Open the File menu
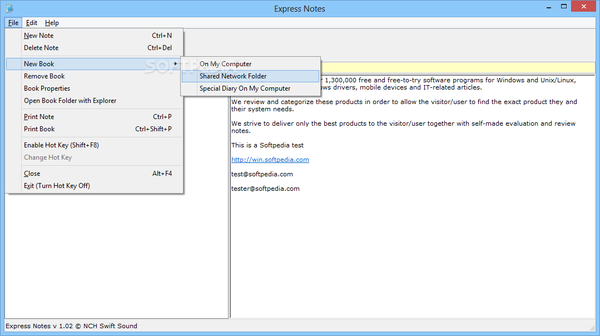This screenshot has height=336, width=600. [13, 23]
